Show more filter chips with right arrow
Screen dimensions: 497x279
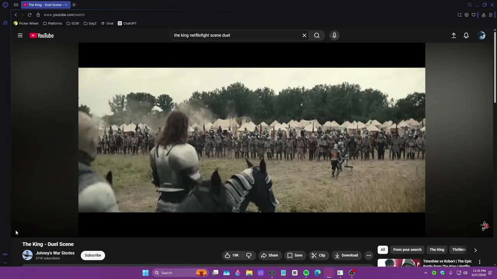point(475,250)
